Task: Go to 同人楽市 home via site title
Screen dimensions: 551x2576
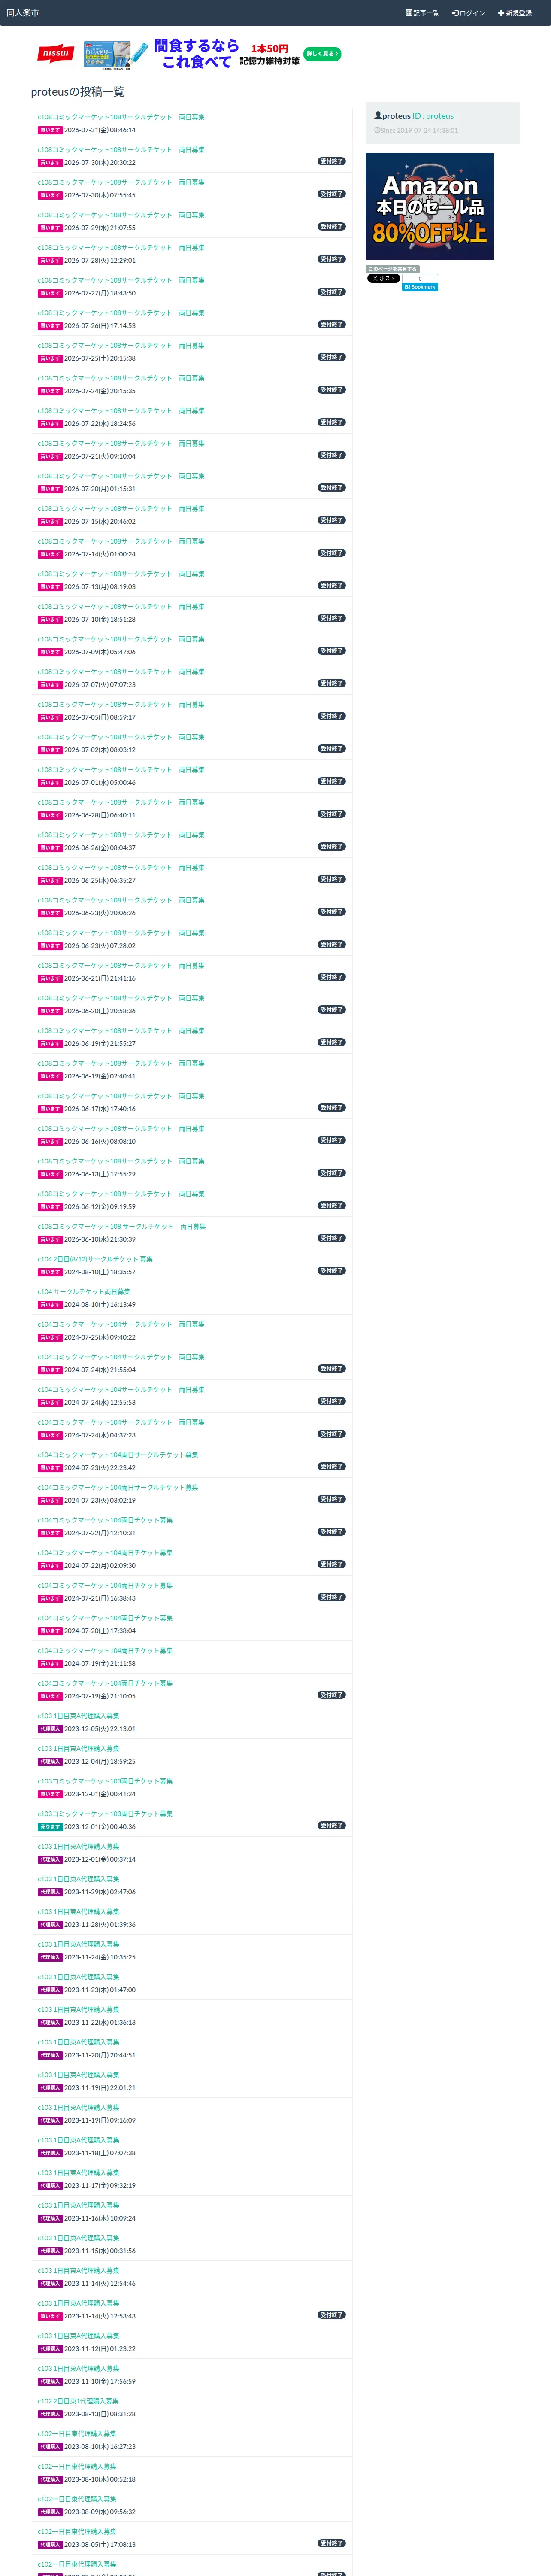Action: [23, 13]
